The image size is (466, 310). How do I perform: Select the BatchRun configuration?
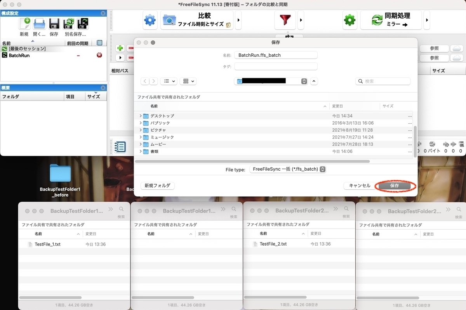click(53, 55)
